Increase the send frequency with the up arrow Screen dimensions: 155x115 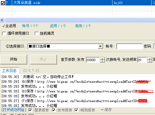point(150,58)
